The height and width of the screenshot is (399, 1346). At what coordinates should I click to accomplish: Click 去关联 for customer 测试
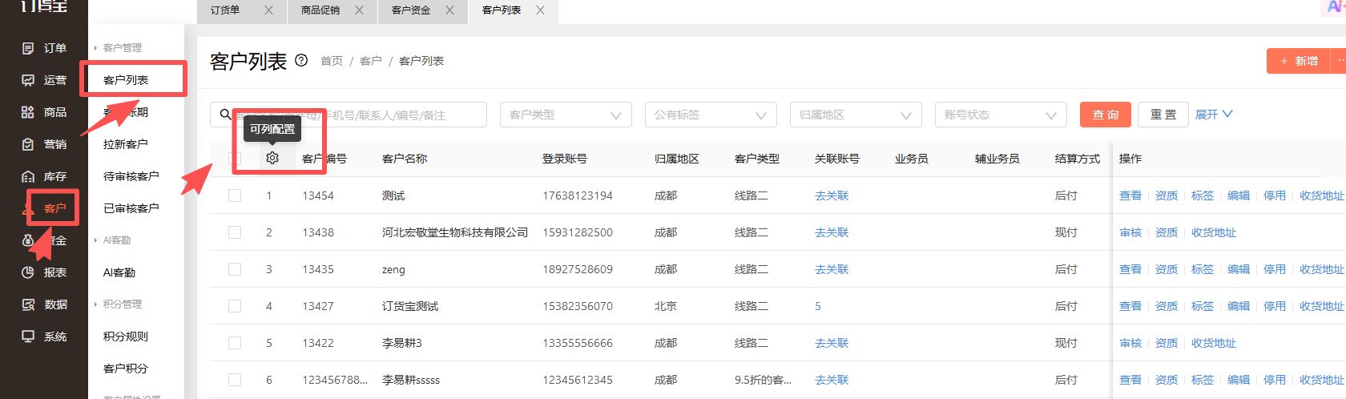832,195
